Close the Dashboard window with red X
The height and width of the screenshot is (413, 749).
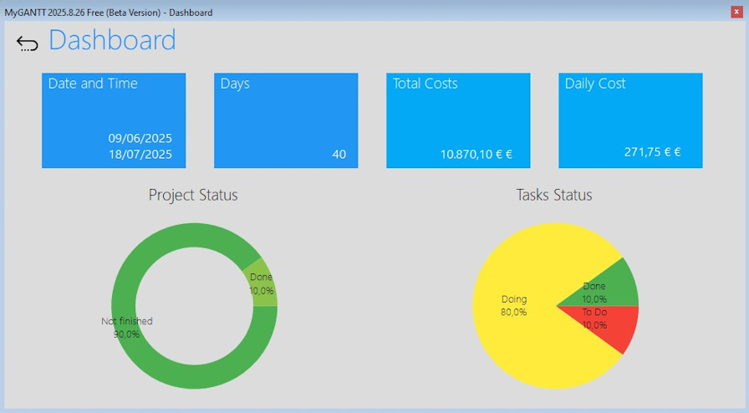pos(736,13)
